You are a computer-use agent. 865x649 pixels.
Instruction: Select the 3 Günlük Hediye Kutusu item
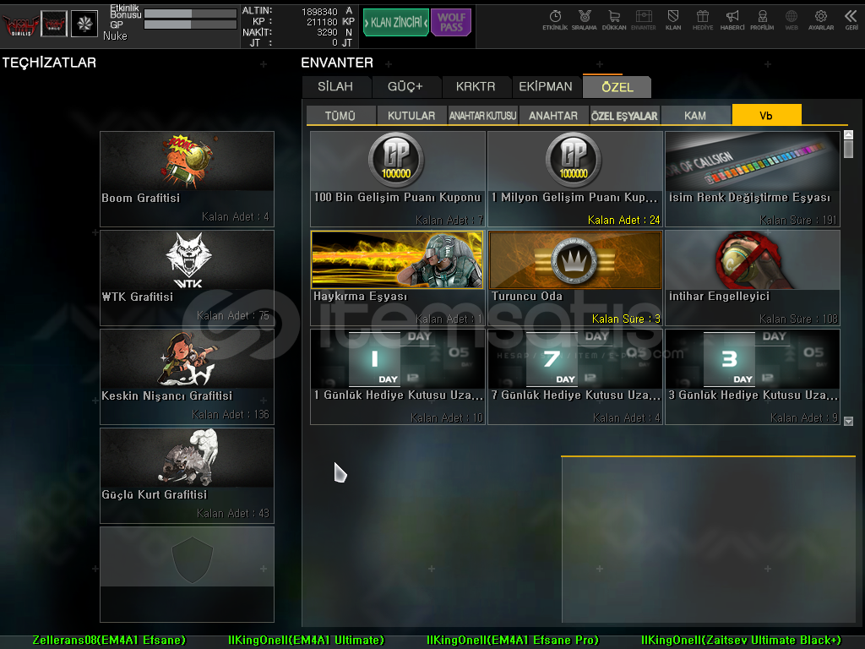[753, 377]
